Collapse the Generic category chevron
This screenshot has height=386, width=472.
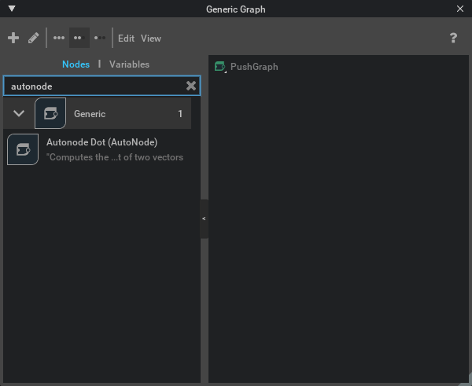coord(19,114)
